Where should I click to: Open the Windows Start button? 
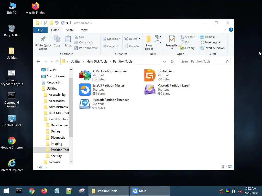pyautogui.click(x=6, y=191)
